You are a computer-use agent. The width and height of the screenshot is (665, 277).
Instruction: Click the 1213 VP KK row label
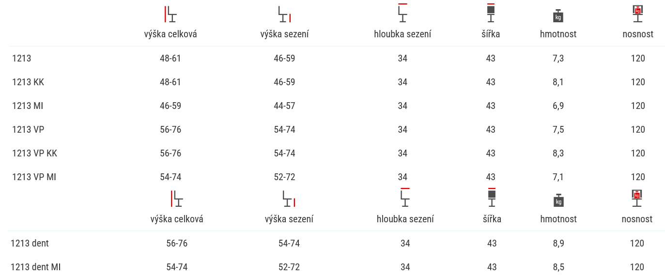pyautogui.click(x=35, y=154)
